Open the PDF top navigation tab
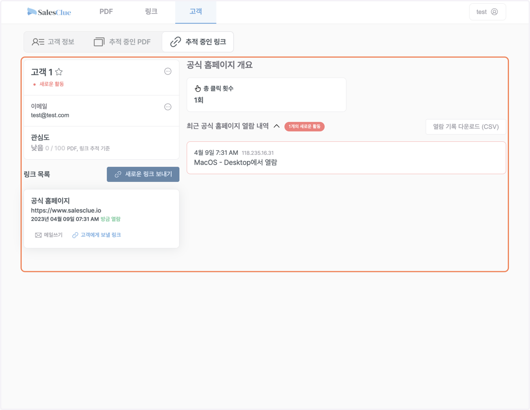The height and width of the screenshot is (410, 530). (106, 12)
